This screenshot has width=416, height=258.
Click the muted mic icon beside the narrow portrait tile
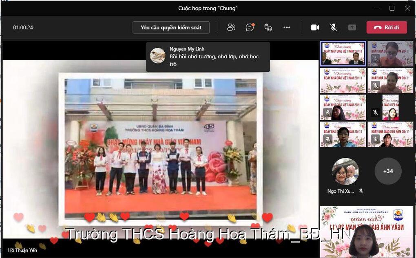[x=375, y=112]
